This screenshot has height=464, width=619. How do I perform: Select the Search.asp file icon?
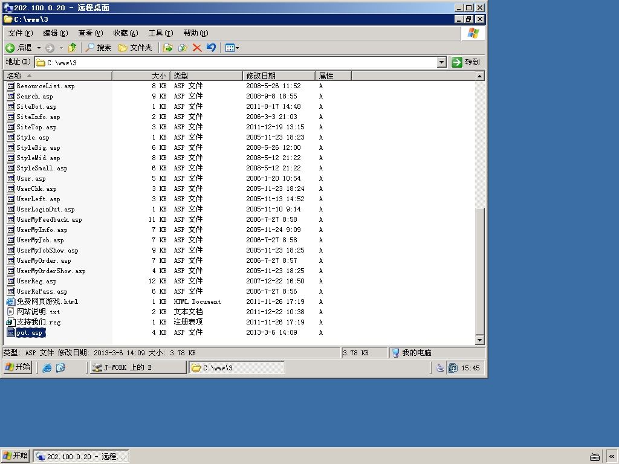tap(11, 96)
